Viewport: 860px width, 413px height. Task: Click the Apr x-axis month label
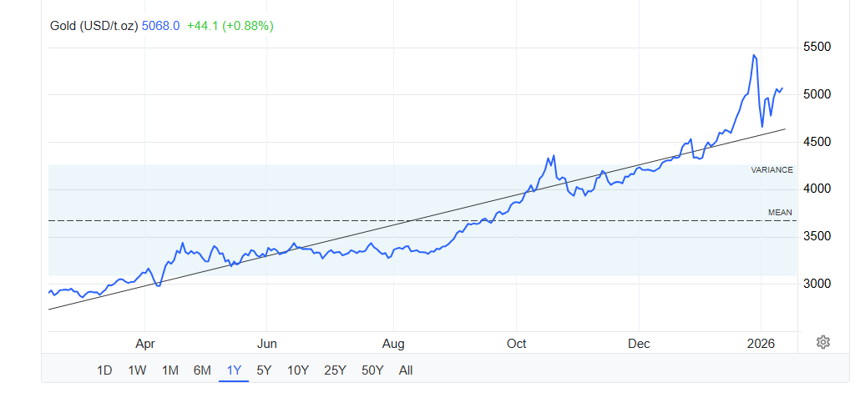pos(145,344)
